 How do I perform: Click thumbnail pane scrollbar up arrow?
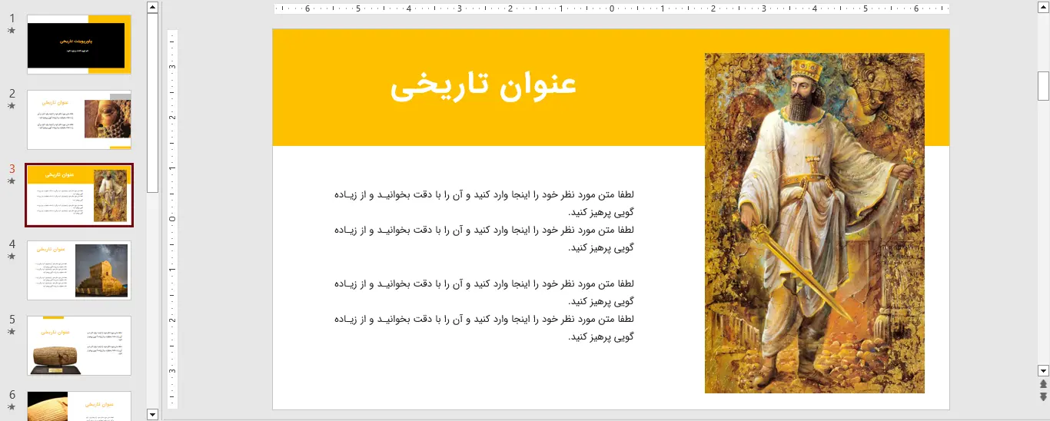click(x=152, y=8)
